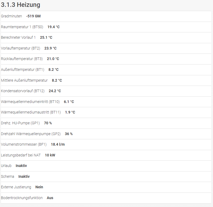Viewport: 213px width, 207px height.
Task: Click the '3.1.3 Heizung' heading
Action: [x=21, y=5]
